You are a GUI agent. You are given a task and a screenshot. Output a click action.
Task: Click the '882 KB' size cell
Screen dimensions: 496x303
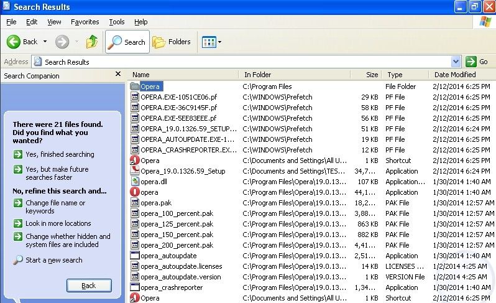(x=367, y=235)
